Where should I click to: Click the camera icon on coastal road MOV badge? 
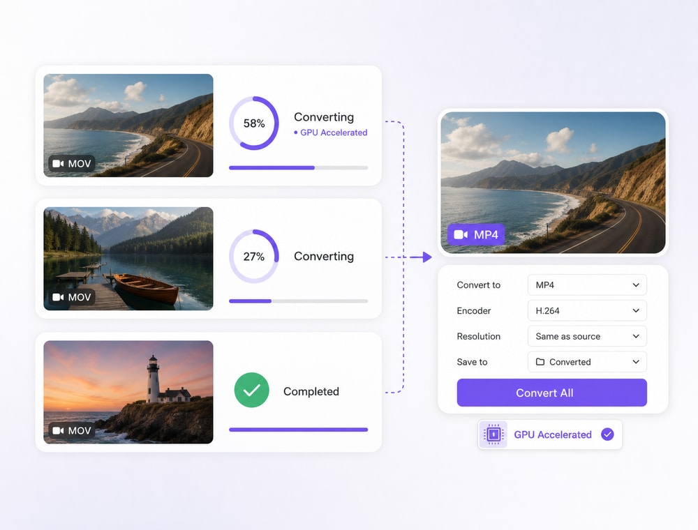tap(59, 164)
